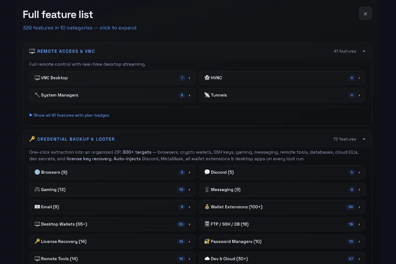Click the FTP / SSH / DB cabinet icon
The image size is (396, 264).
coord(207,224)
